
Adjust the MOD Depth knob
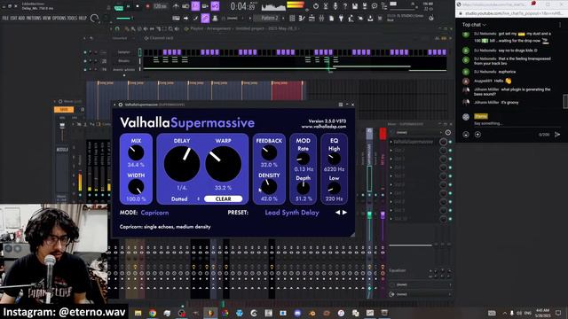tap(303, 188)
